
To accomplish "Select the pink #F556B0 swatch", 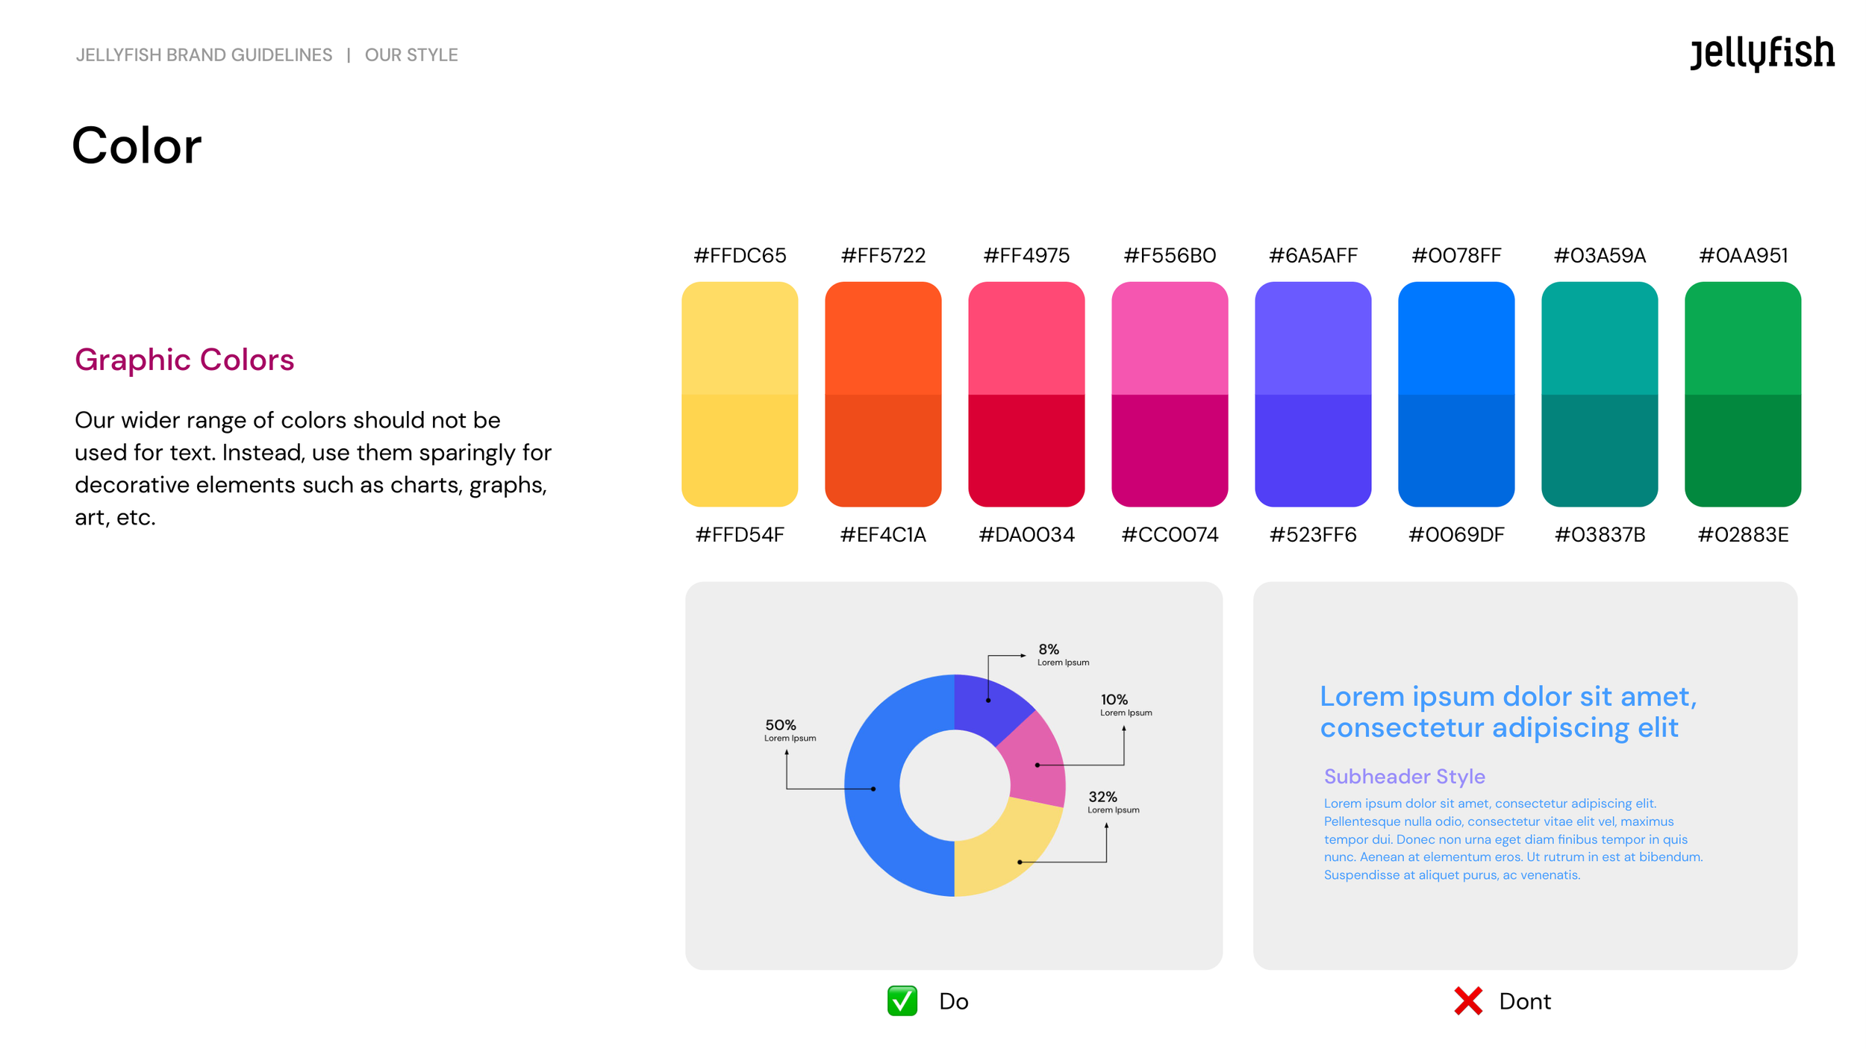I will [x=1170, y=338].
